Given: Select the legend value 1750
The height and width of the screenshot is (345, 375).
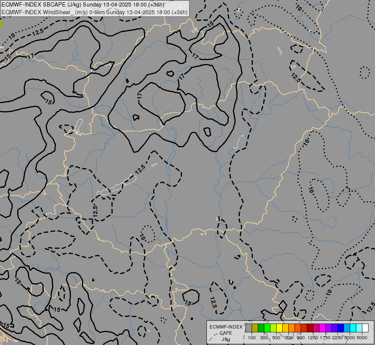Looking at the screenshot, I should tap(325, 338).
